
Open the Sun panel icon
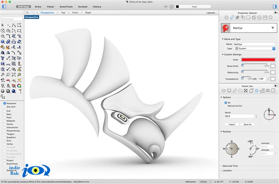pos(257,91)
